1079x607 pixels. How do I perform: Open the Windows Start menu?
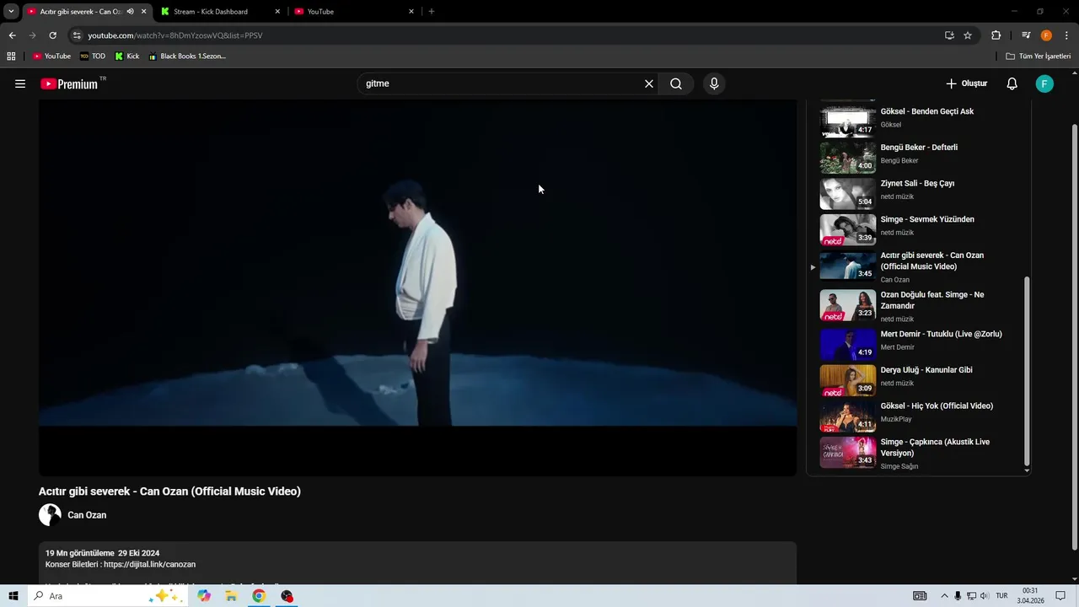(x=13, y=596)
